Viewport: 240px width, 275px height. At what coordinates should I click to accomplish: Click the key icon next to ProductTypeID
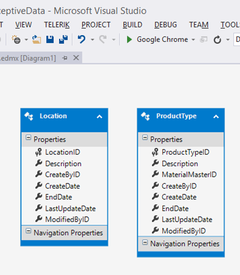click(155, 152)
